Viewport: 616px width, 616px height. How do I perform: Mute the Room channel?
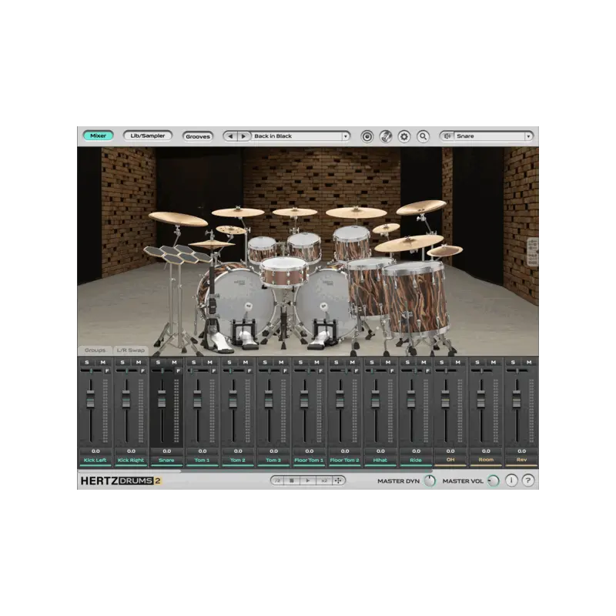click(494, 362)
